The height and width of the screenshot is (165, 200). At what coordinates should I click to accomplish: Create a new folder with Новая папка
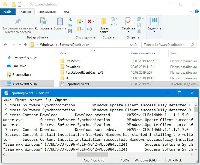point(104,25)
